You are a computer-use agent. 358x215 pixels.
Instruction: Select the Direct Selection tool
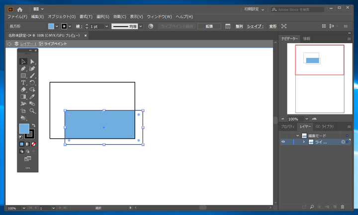[32, 62]
